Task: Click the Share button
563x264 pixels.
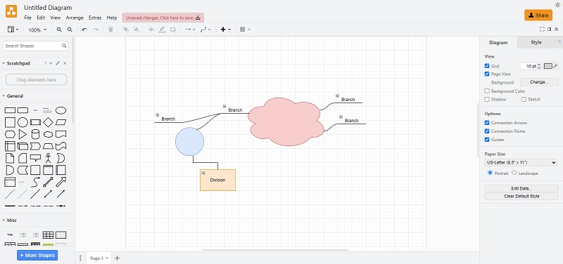Action: coord(538,15)
